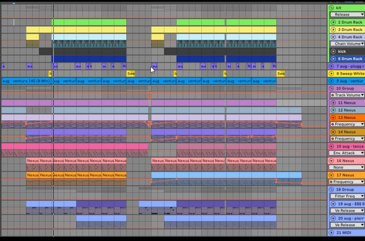Fold the 18 Group track

tap(331, 190)
